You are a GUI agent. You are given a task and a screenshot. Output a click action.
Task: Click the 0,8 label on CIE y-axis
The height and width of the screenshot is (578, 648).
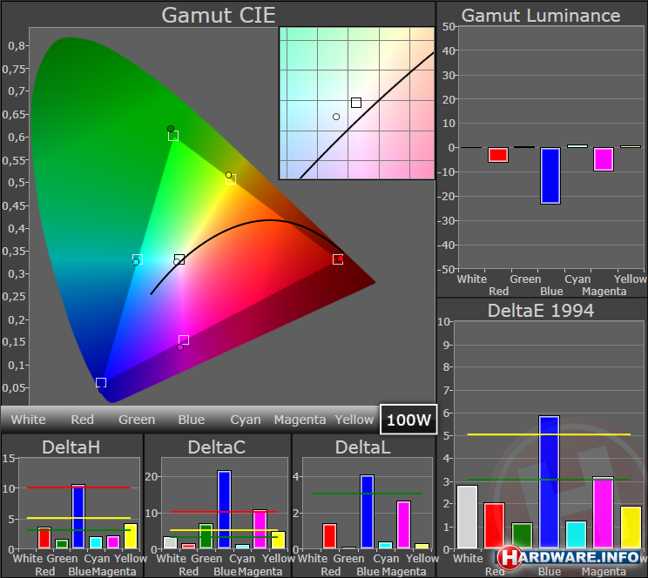click(x=17, y=46)
